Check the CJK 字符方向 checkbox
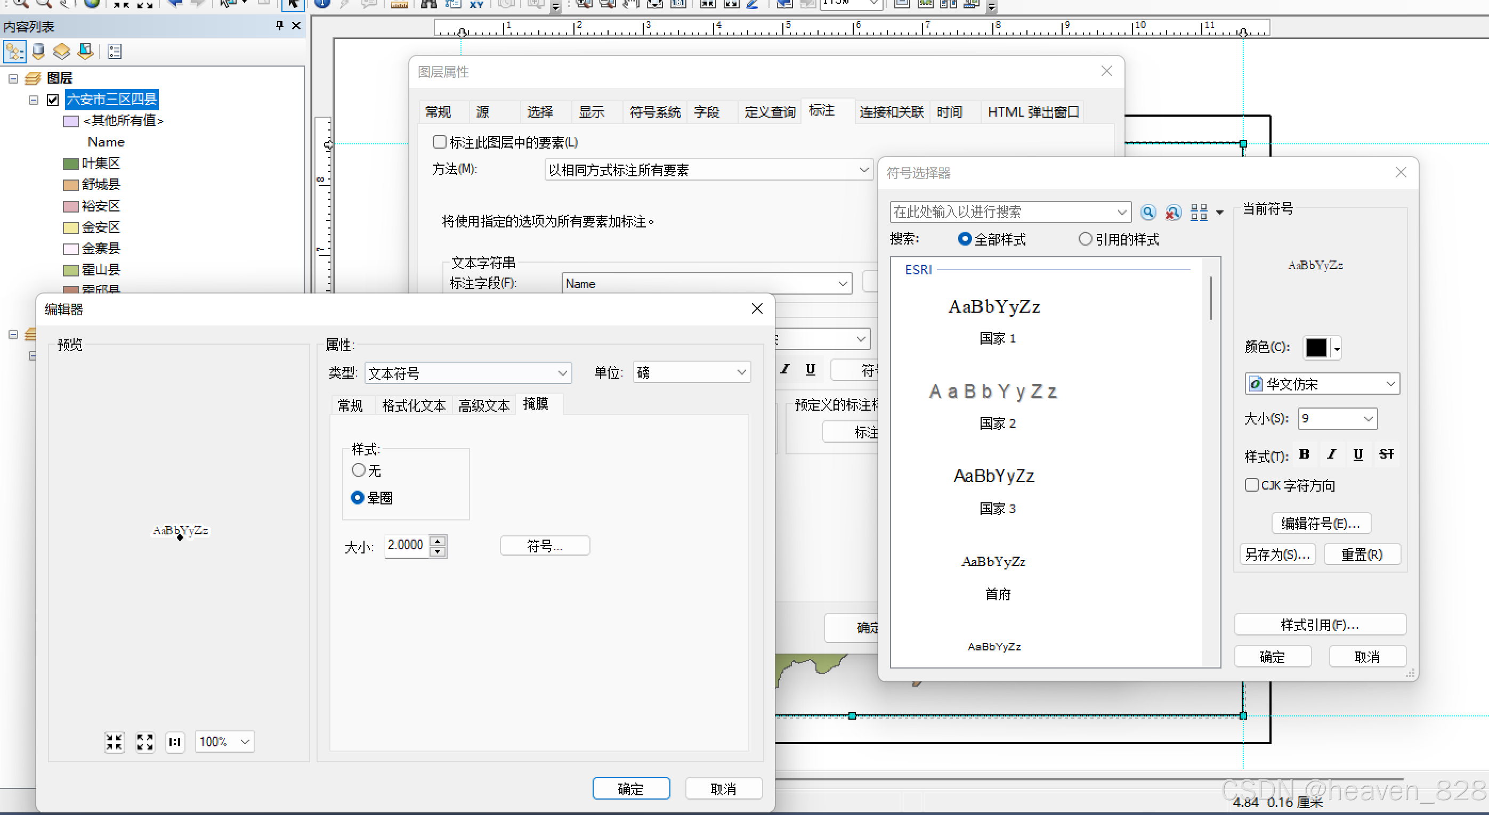Image resolution: width=1489 pixels, height=815 pixels. point(1251,485)
